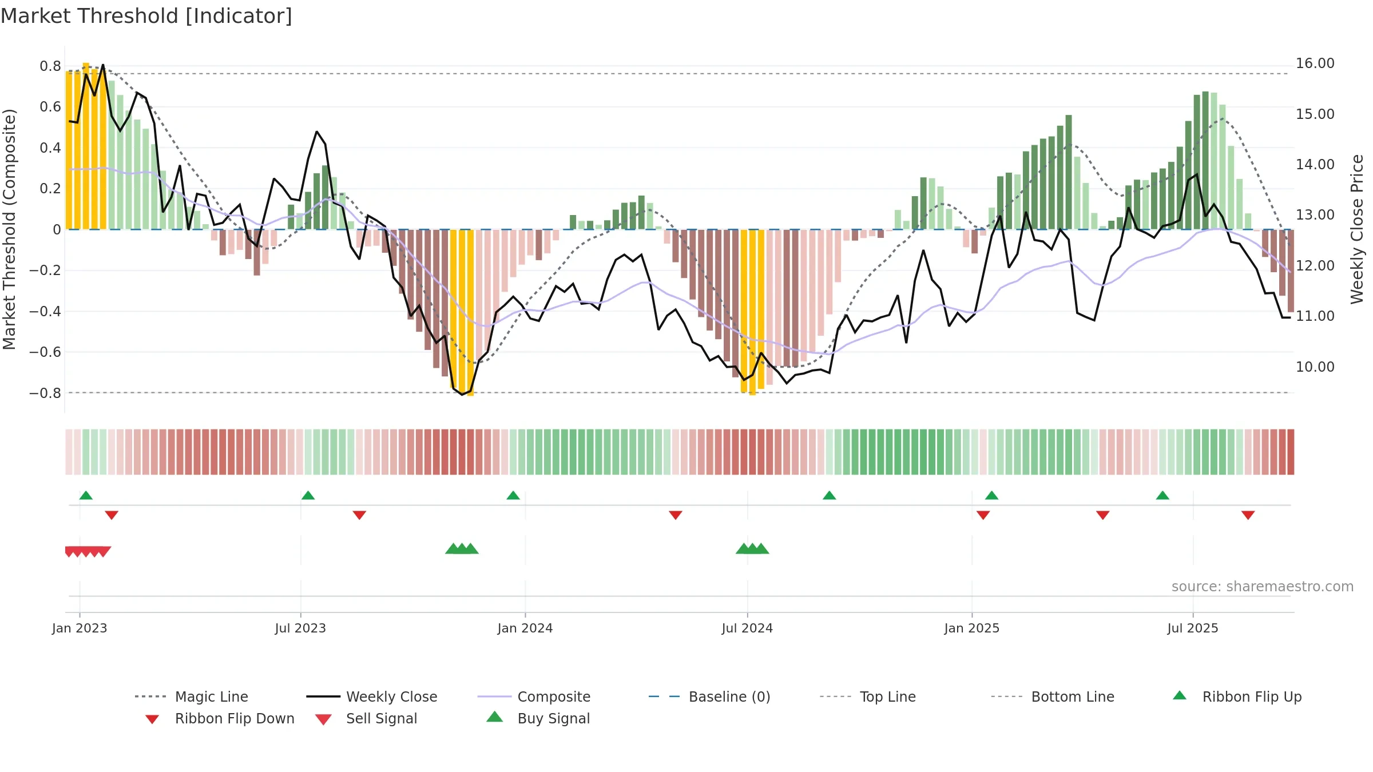
Task: Click the Jan 2025 x-axis label
Action: (972, 628)
